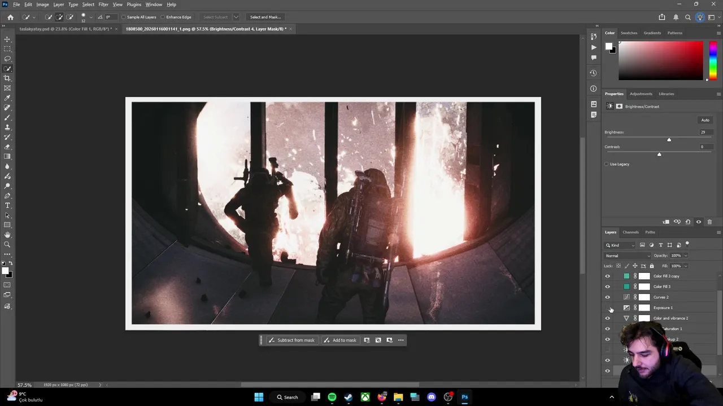Select the Horizontal Type tool
The width and height of the screenshot is (723, 406).
pyautogui.click(x=7, y=205)
